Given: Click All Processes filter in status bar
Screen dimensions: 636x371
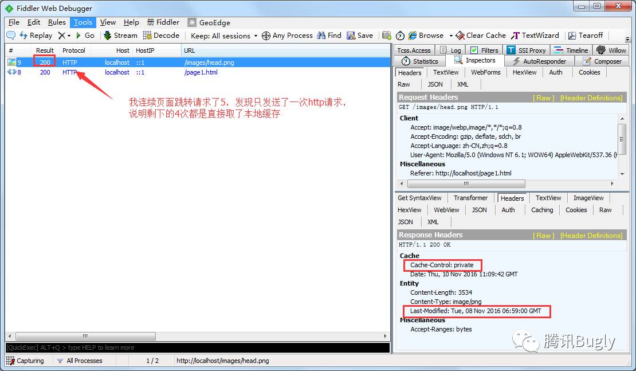Looking at the screenshot, I should (x=80, y=361).
